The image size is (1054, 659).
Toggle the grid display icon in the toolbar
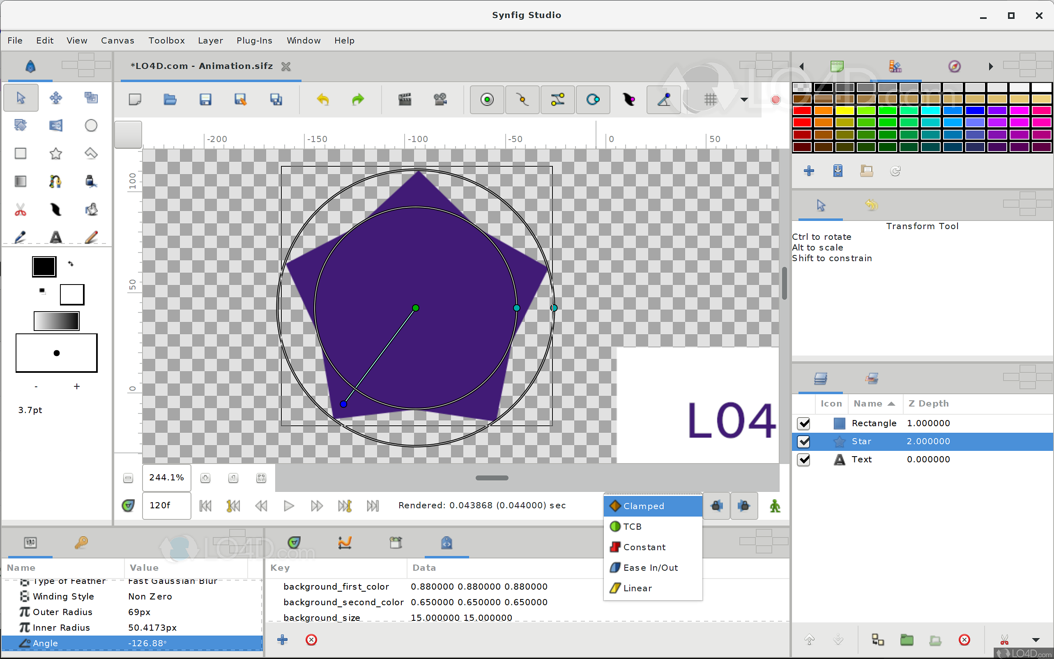point(711,99)
